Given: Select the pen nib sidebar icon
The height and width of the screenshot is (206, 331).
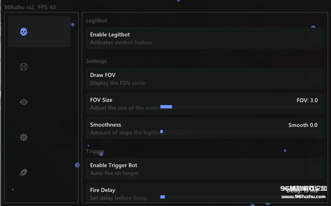Looking at the screenshot, I should [24, 172].
